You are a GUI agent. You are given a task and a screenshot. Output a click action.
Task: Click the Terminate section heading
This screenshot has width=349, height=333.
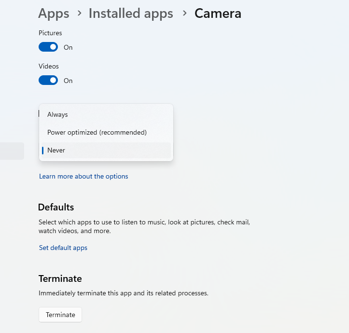pyautogui.click(x=60, y=278)
